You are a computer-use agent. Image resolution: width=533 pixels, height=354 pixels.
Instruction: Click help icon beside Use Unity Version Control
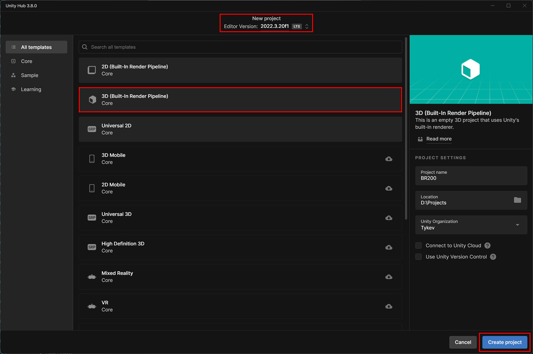tap(493, 257)
